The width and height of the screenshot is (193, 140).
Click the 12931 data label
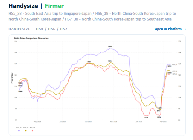click(169, 66)
